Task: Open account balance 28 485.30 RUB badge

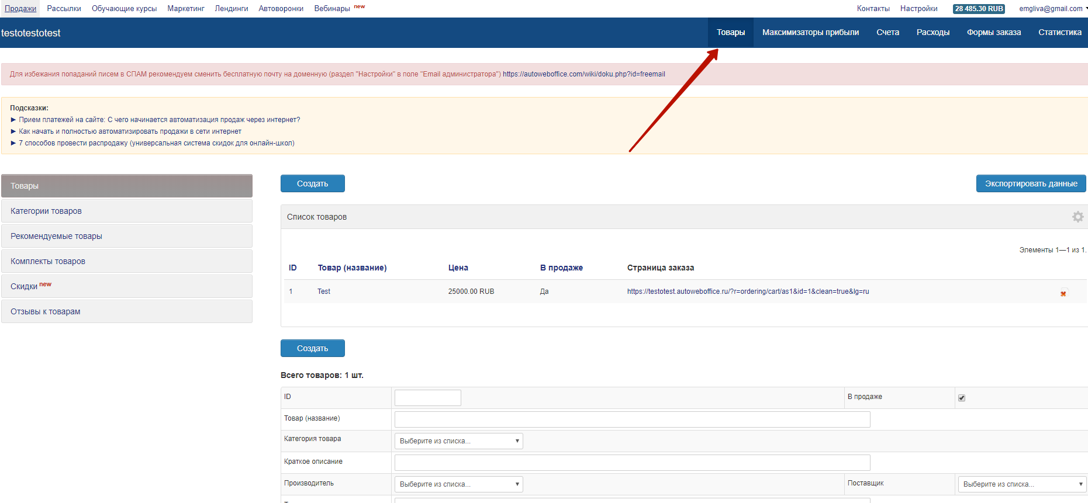Action: pyautogui.click(x=979, y=9)
